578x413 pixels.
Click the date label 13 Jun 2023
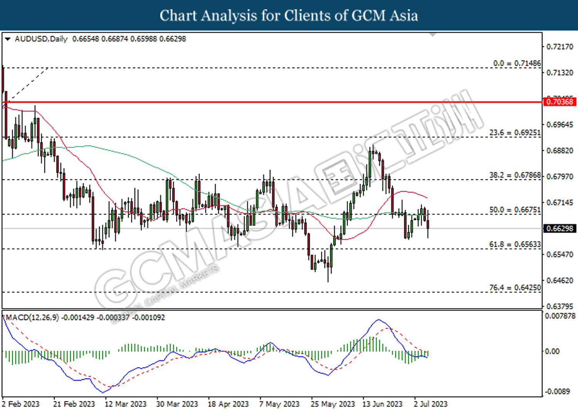[383, 404]
